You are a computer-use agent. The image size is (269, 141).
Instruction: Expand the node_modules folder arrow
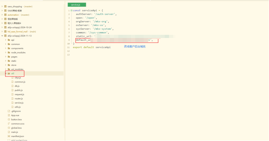coord(6,53)
